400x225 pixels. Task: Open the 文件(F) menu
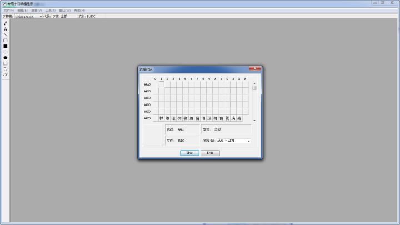pyautogui.click(x=9, y=10)
